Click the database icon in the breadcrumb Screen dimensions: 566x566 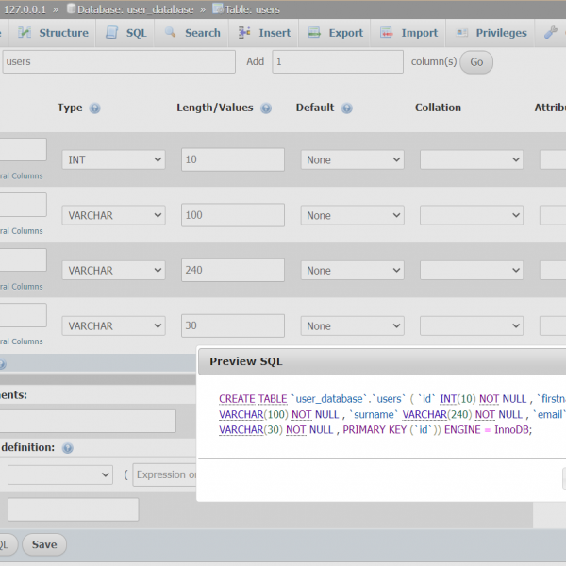pyautogui.click(x=72, y=8)
